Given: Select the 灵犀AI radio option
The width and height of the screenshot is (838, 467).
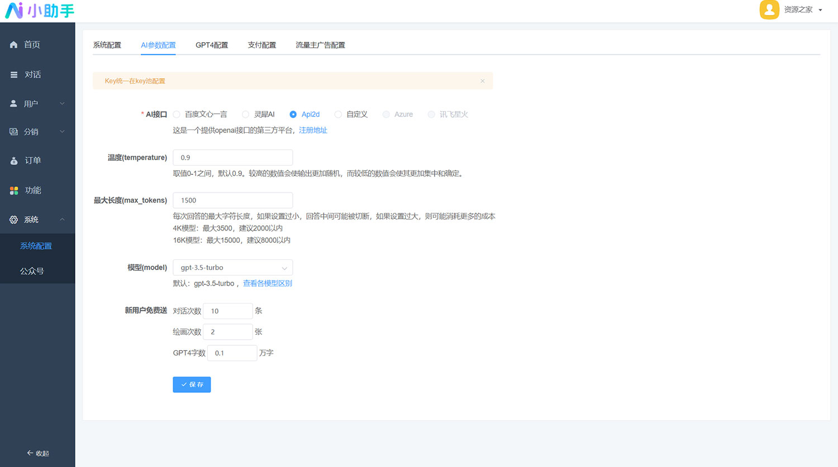Looking at the screenshot, I should pos(245,114).
